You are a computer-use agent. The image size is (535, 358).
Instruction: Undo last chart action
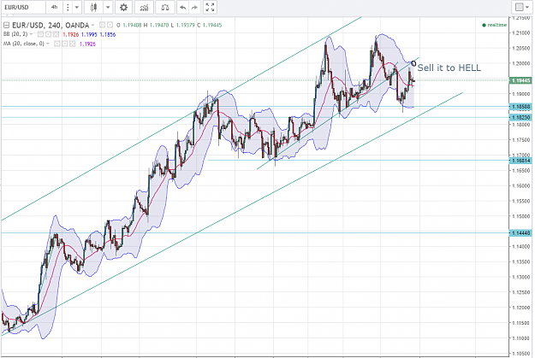point(182,7)
